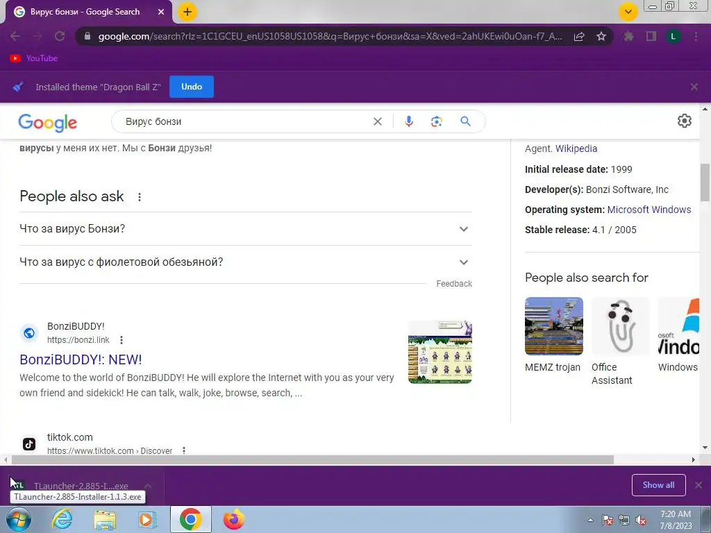This screenshot has height=533, width=711.
Task: Open Windows Start menu
Action: [x=18, y=519]
